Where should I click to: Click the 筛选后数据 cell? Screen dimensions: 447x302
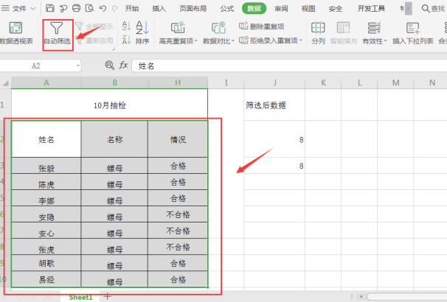click(x=274, y=105)
